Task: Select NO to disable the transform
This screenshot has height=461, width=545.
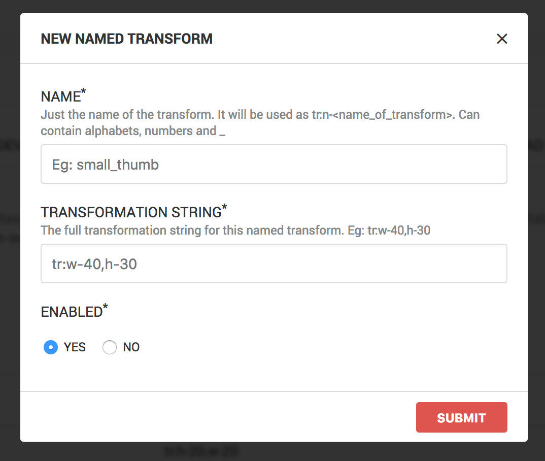Action: pyautogui.click(x=110, y=347)
